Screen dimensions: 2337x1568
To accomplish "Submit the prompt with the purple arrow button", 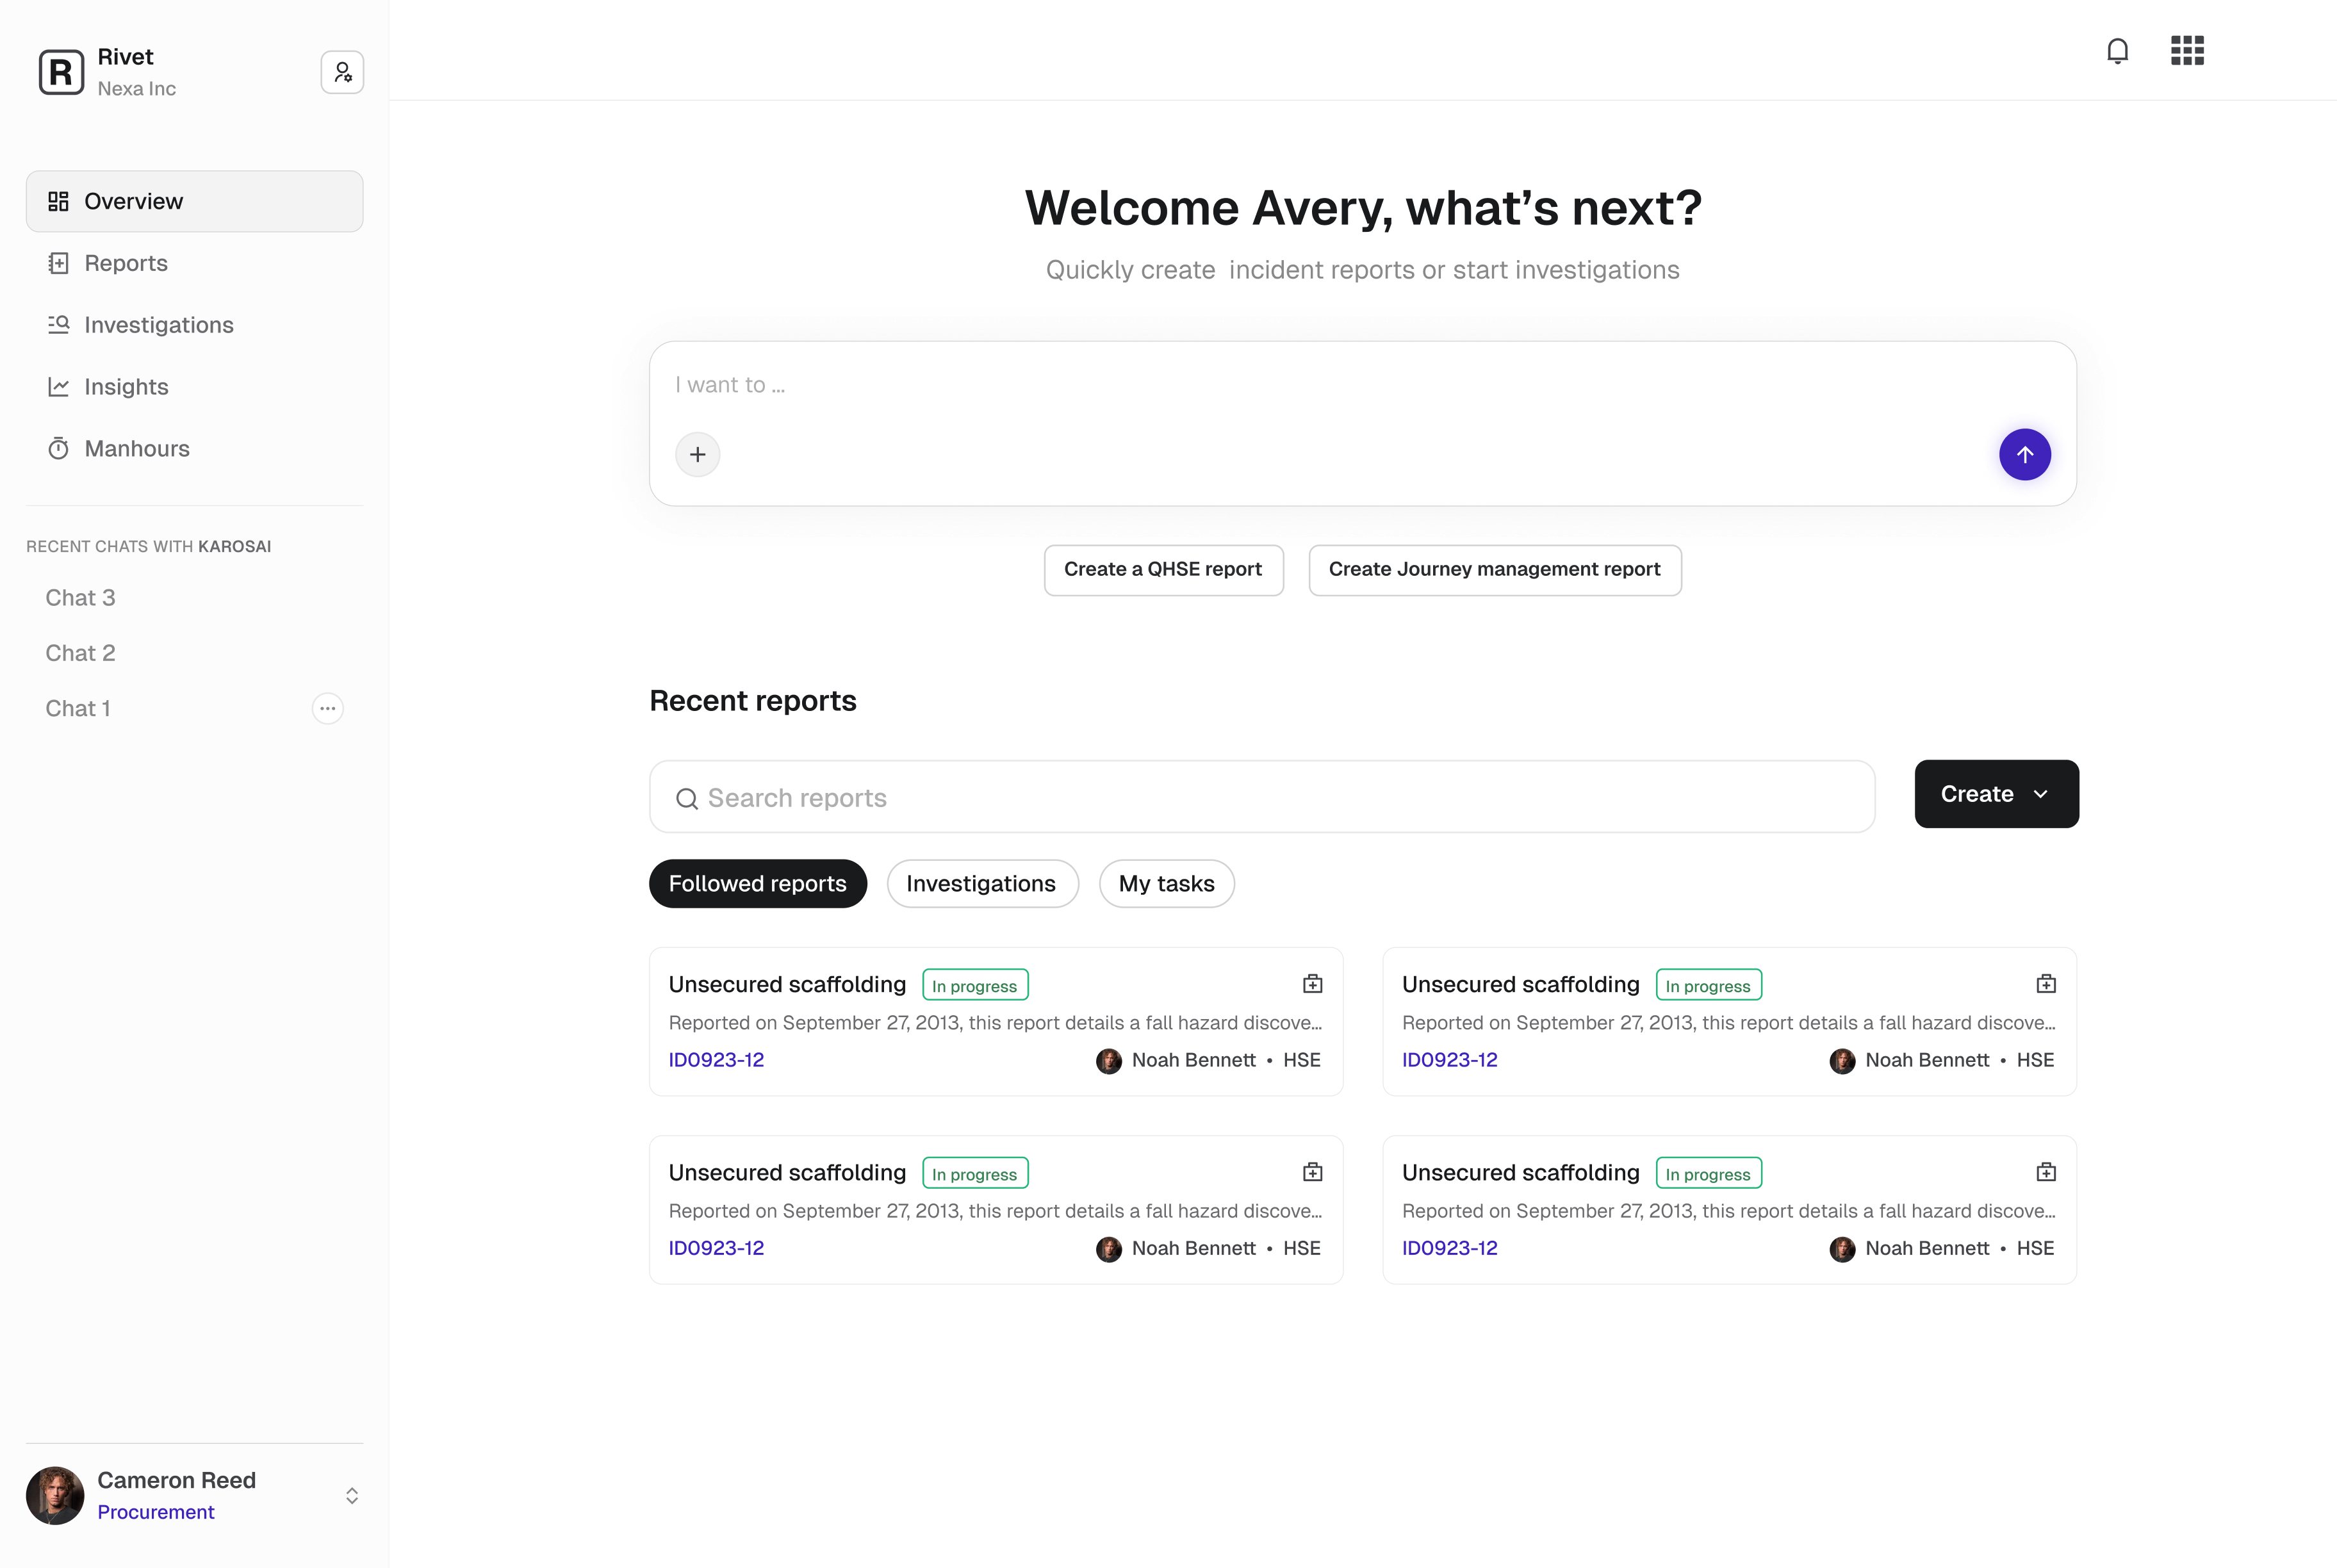I will pos(2024,455).
